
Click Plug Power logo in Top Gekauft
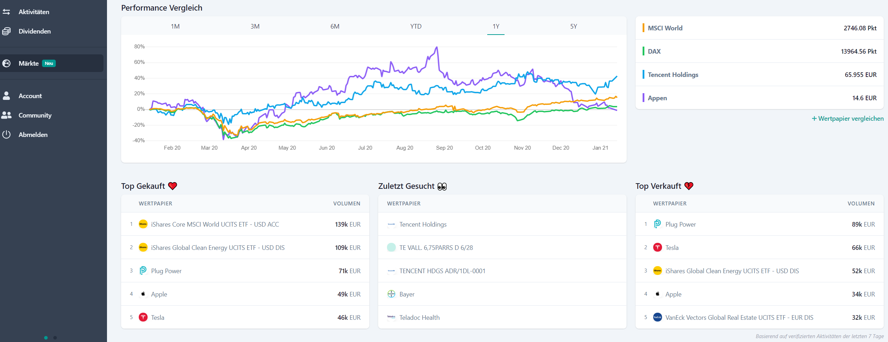tap(143, 271)
